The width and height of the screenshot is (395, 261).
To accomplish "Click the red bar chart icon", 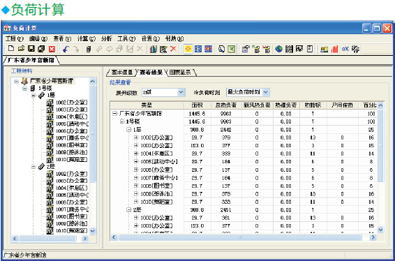I will click(335, 49).
